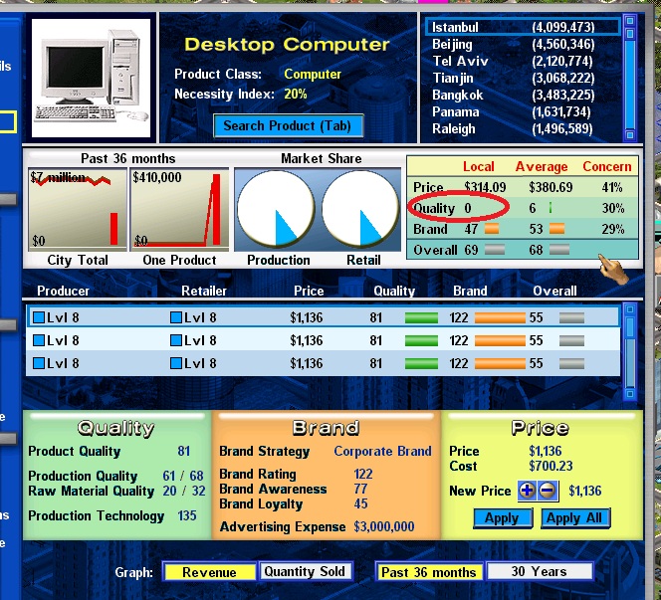Select Tel Aviv in city list
The width and height of the screenshot is (661, 600).
(x=523, y=61)
